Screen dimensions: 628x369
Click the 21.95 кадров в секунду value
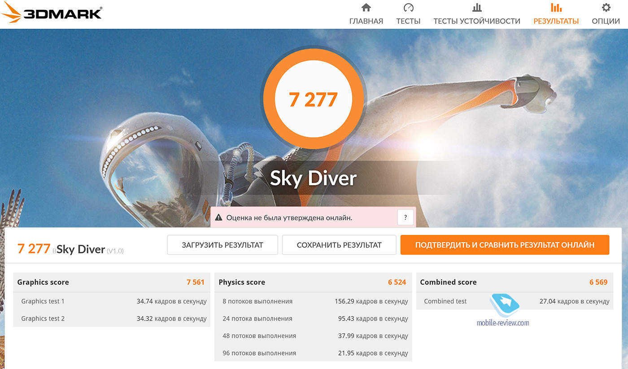(373, 353)
